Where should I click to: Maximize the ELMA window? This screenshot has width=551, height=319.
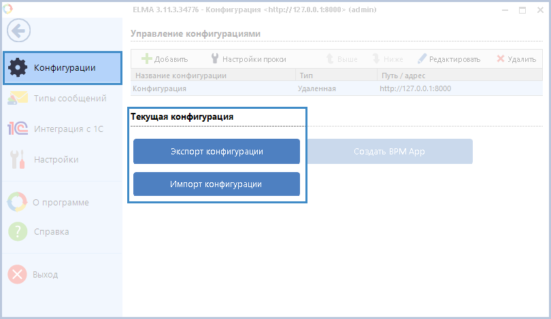[x=522, y=10]
